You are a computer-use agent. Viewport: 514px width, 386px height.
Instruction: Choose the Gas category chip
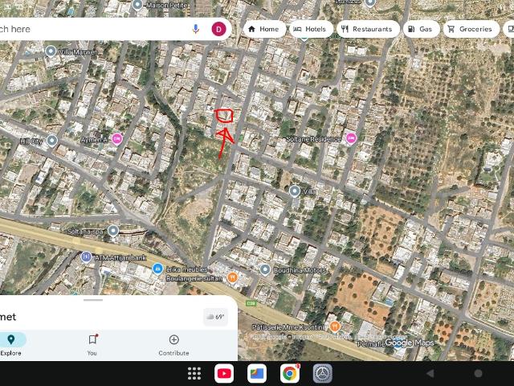tap(420, 29)
